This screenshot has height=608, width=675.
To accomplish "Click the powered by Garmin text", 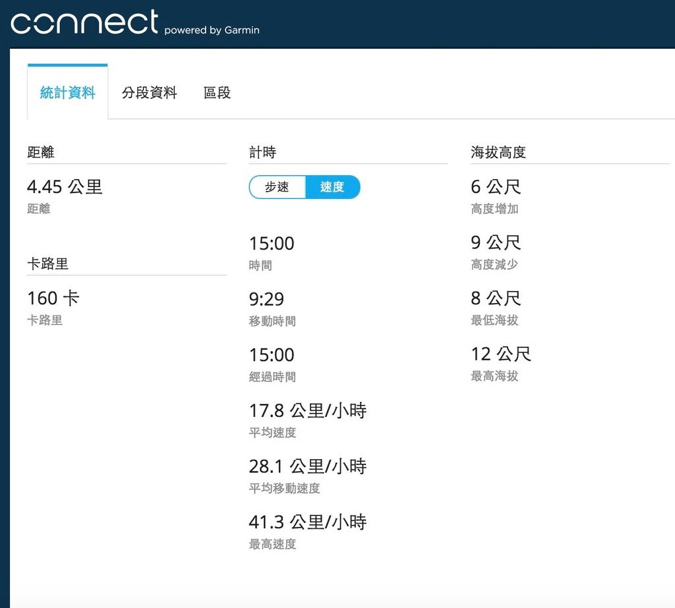I will click(212, 30).
